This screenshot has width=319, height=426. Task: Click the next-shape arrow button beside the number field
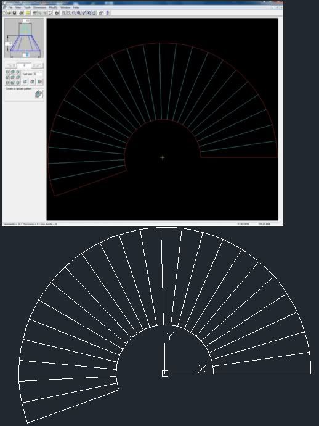(38, 65)
